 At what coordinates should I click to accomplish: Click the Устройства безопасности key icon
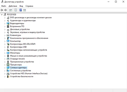8,76
